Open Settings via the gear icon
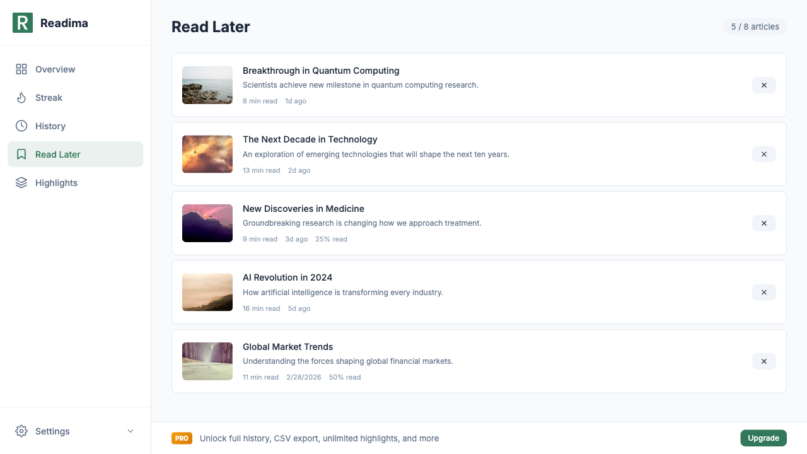807x454 pixels. click(x=21, y=431)
